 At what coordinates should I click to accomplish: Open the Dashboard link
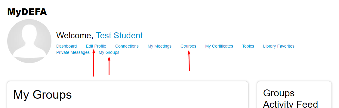pos(66,46)
